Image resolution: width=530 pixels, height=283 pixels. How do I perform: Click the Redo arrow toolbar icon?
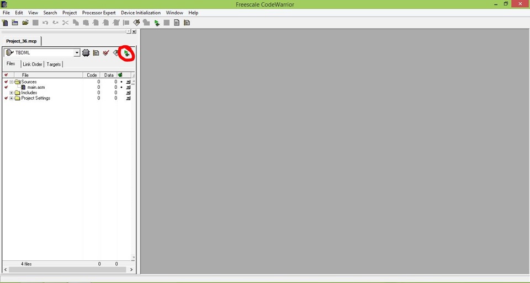[x=55, y=23]
